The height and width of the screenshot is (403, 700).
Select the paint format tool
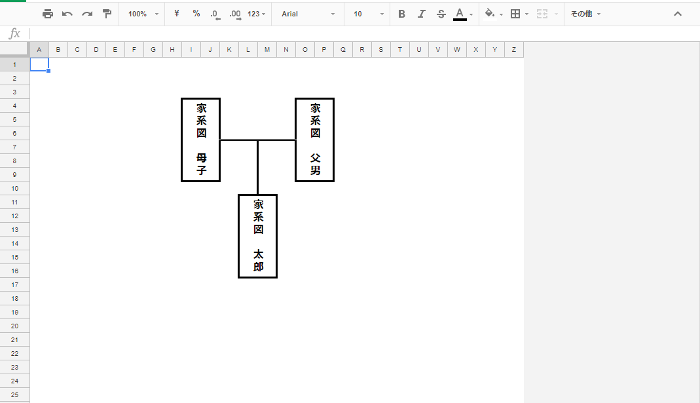click(107, 14)
